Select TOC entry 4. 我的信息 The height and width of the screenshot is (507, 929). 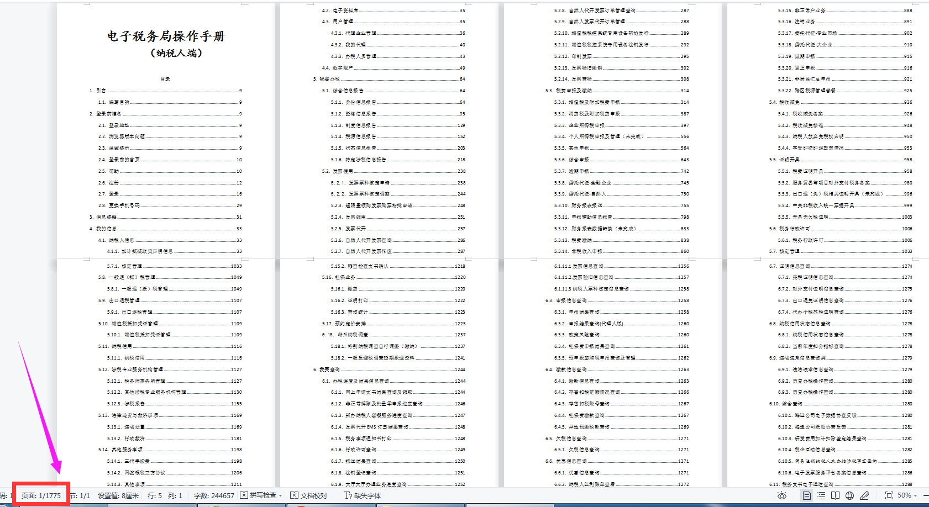(165, 229)
